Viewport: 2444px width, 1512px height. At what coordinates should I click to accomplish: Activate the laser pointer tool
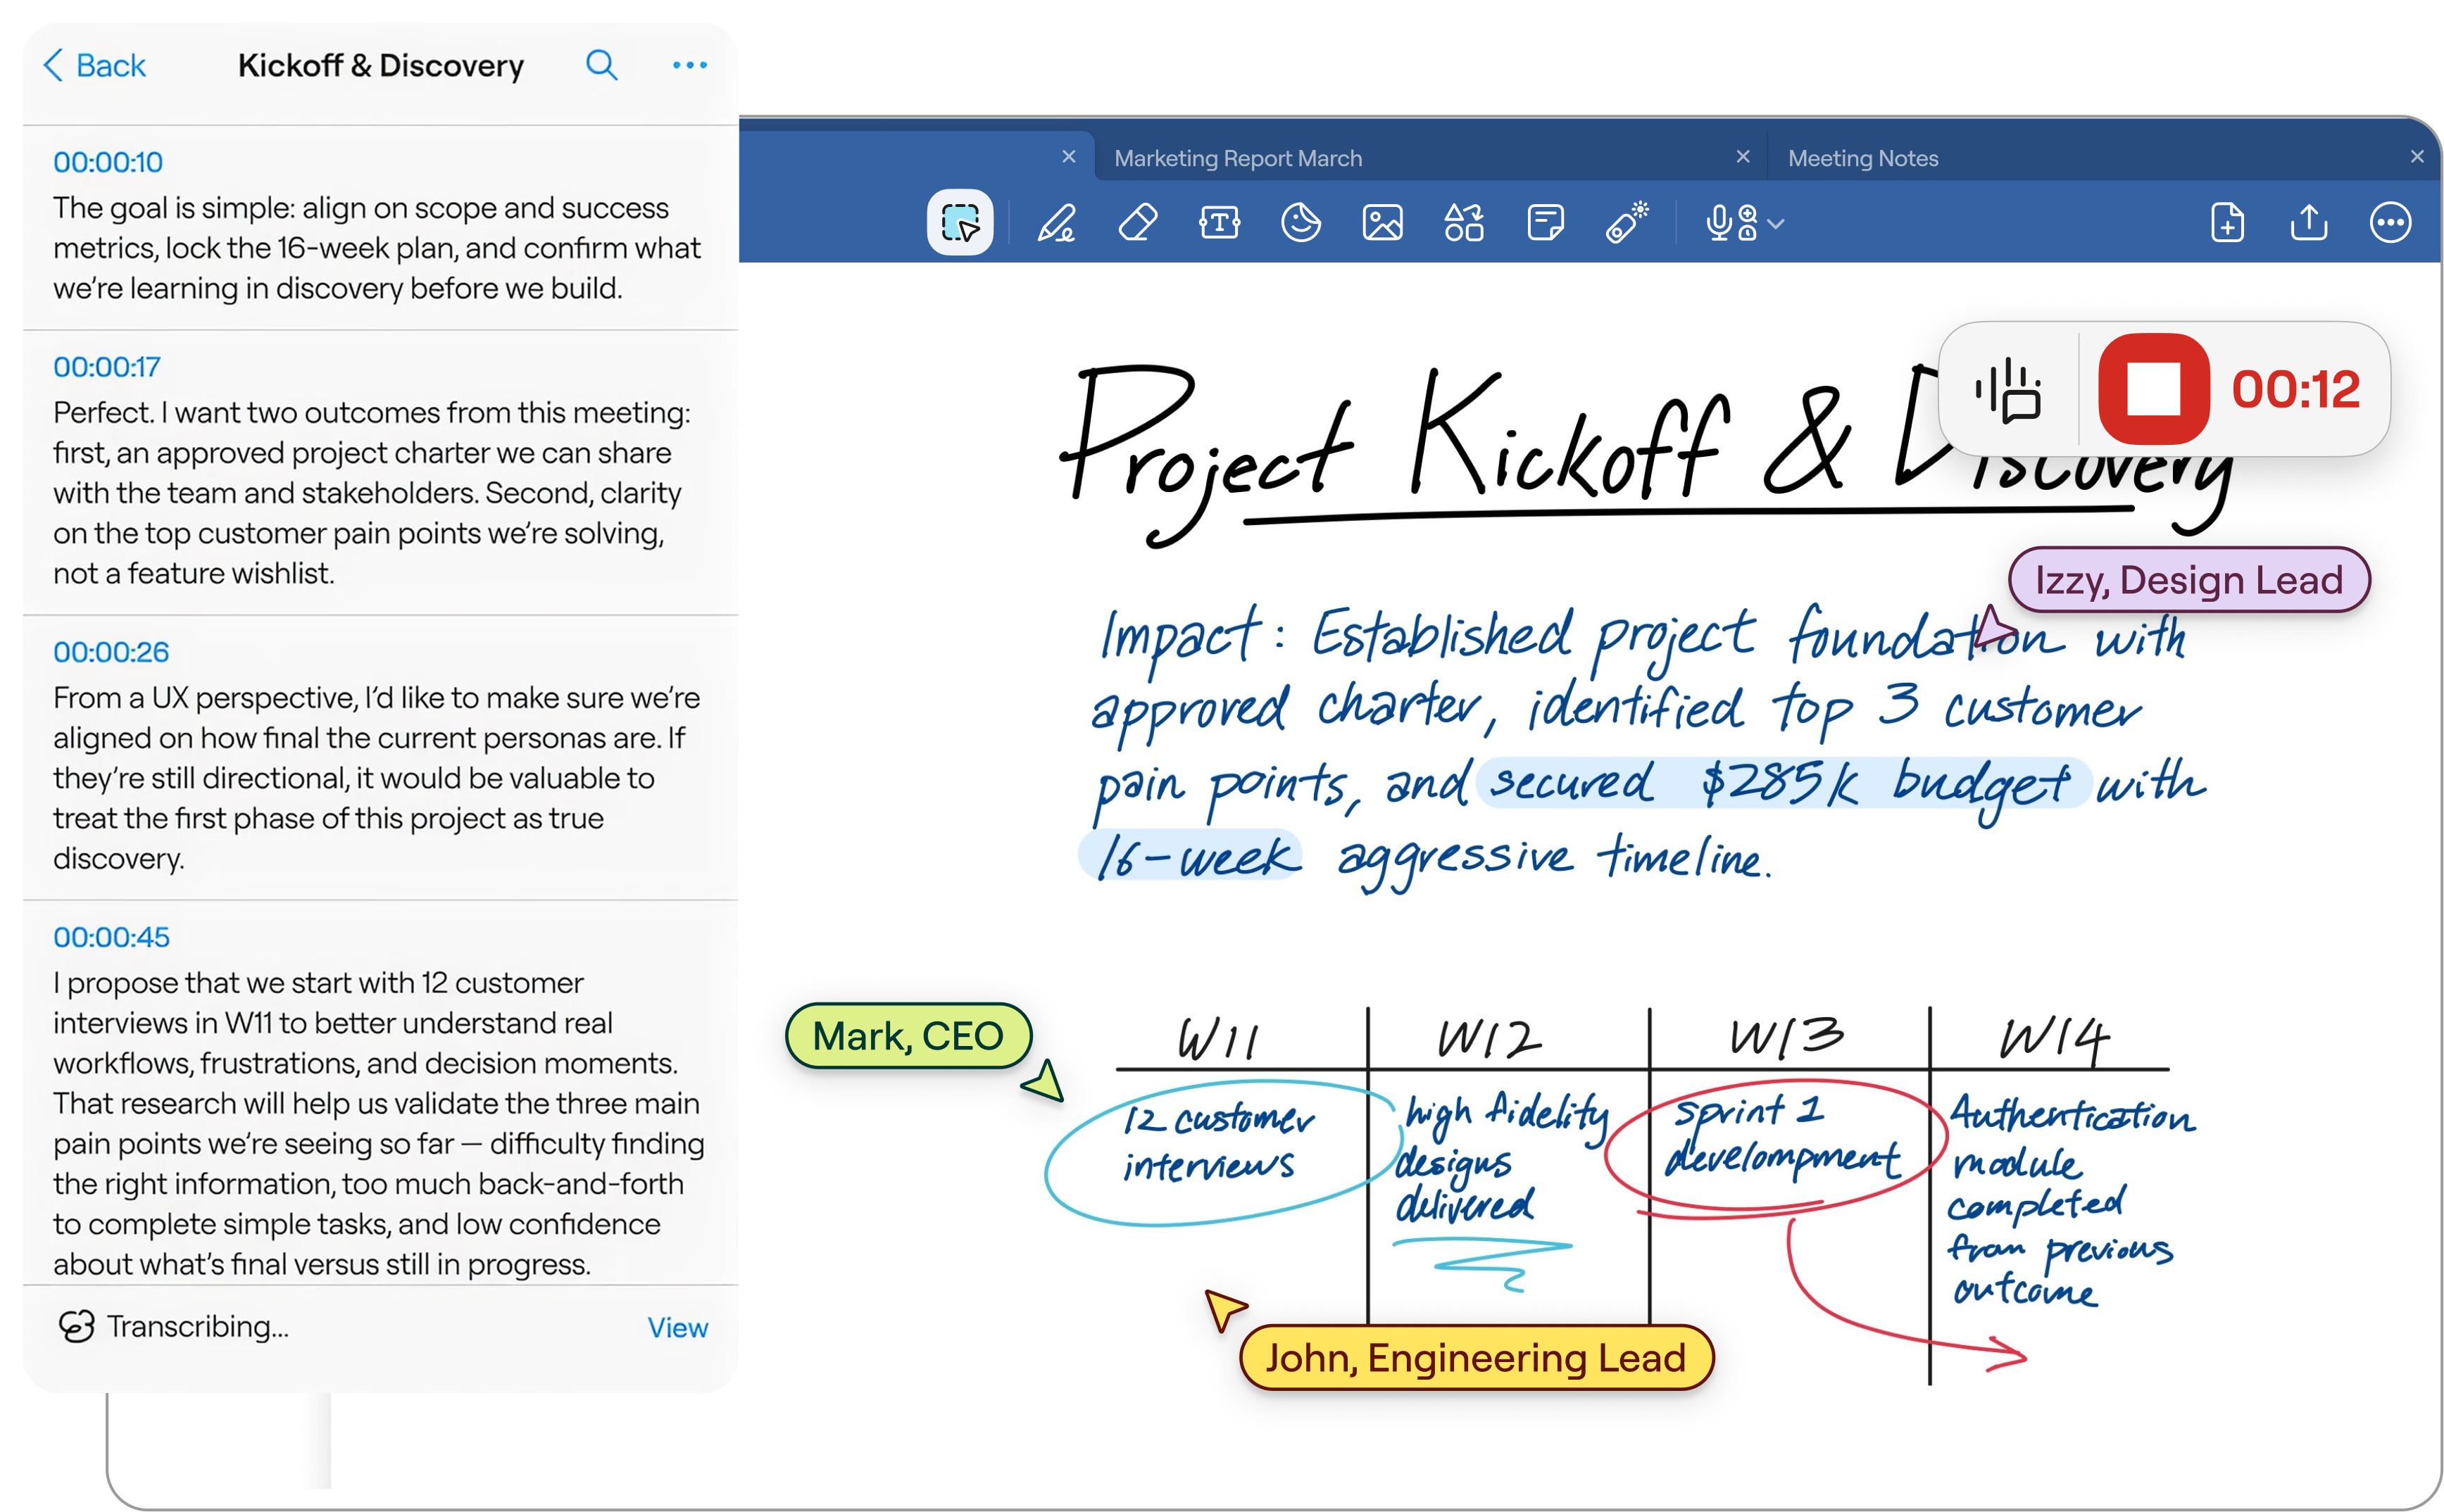(1626, 222)
